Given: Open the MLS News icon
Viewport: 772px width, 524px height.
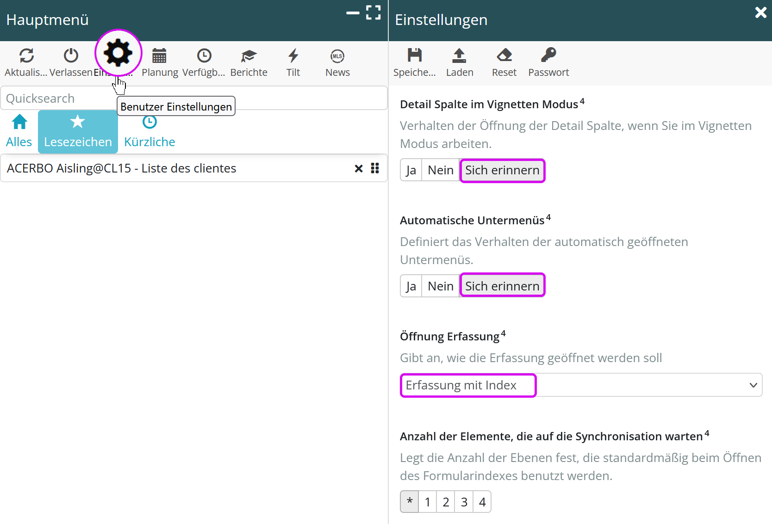Looking at the screenshot, I should (337, 56).
